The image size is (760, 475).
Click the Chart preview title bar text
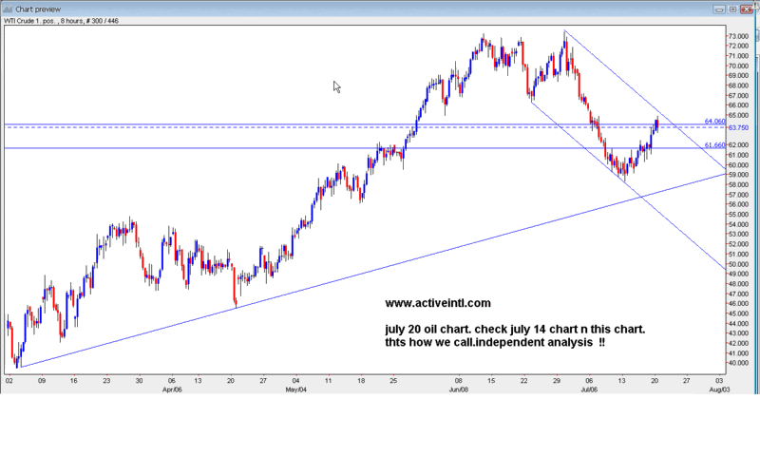[36, 8]
